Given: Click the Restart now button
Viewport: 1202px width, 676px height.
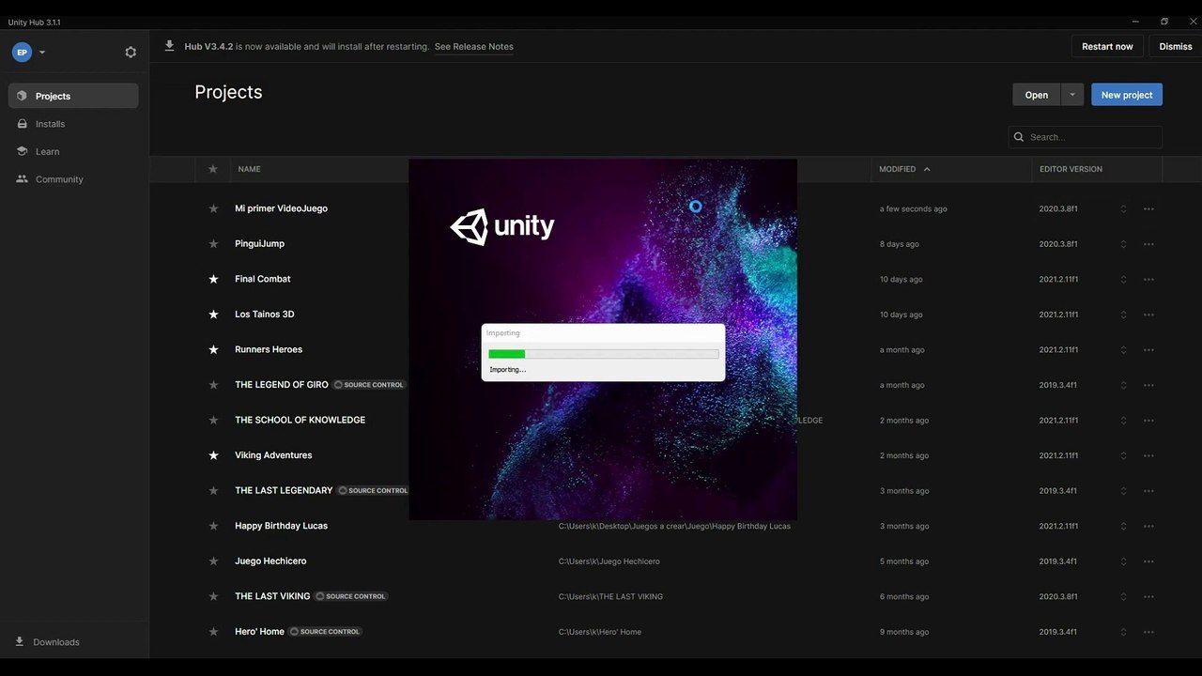Looking at the screenshot, I should coord(1107,46).
